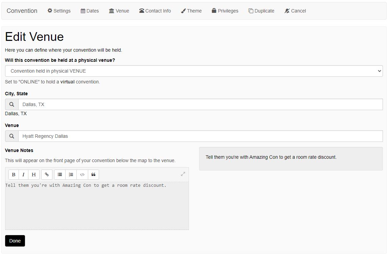Click the Bold formatting button
This screenshot has height=255, width=388.
(x=14, y=175)
